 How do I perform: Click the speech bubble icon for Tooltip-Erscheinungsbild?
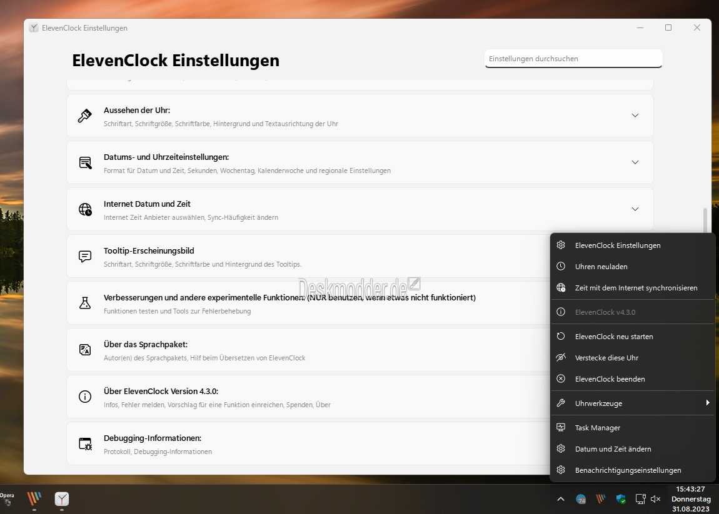[x=85, y=256]
